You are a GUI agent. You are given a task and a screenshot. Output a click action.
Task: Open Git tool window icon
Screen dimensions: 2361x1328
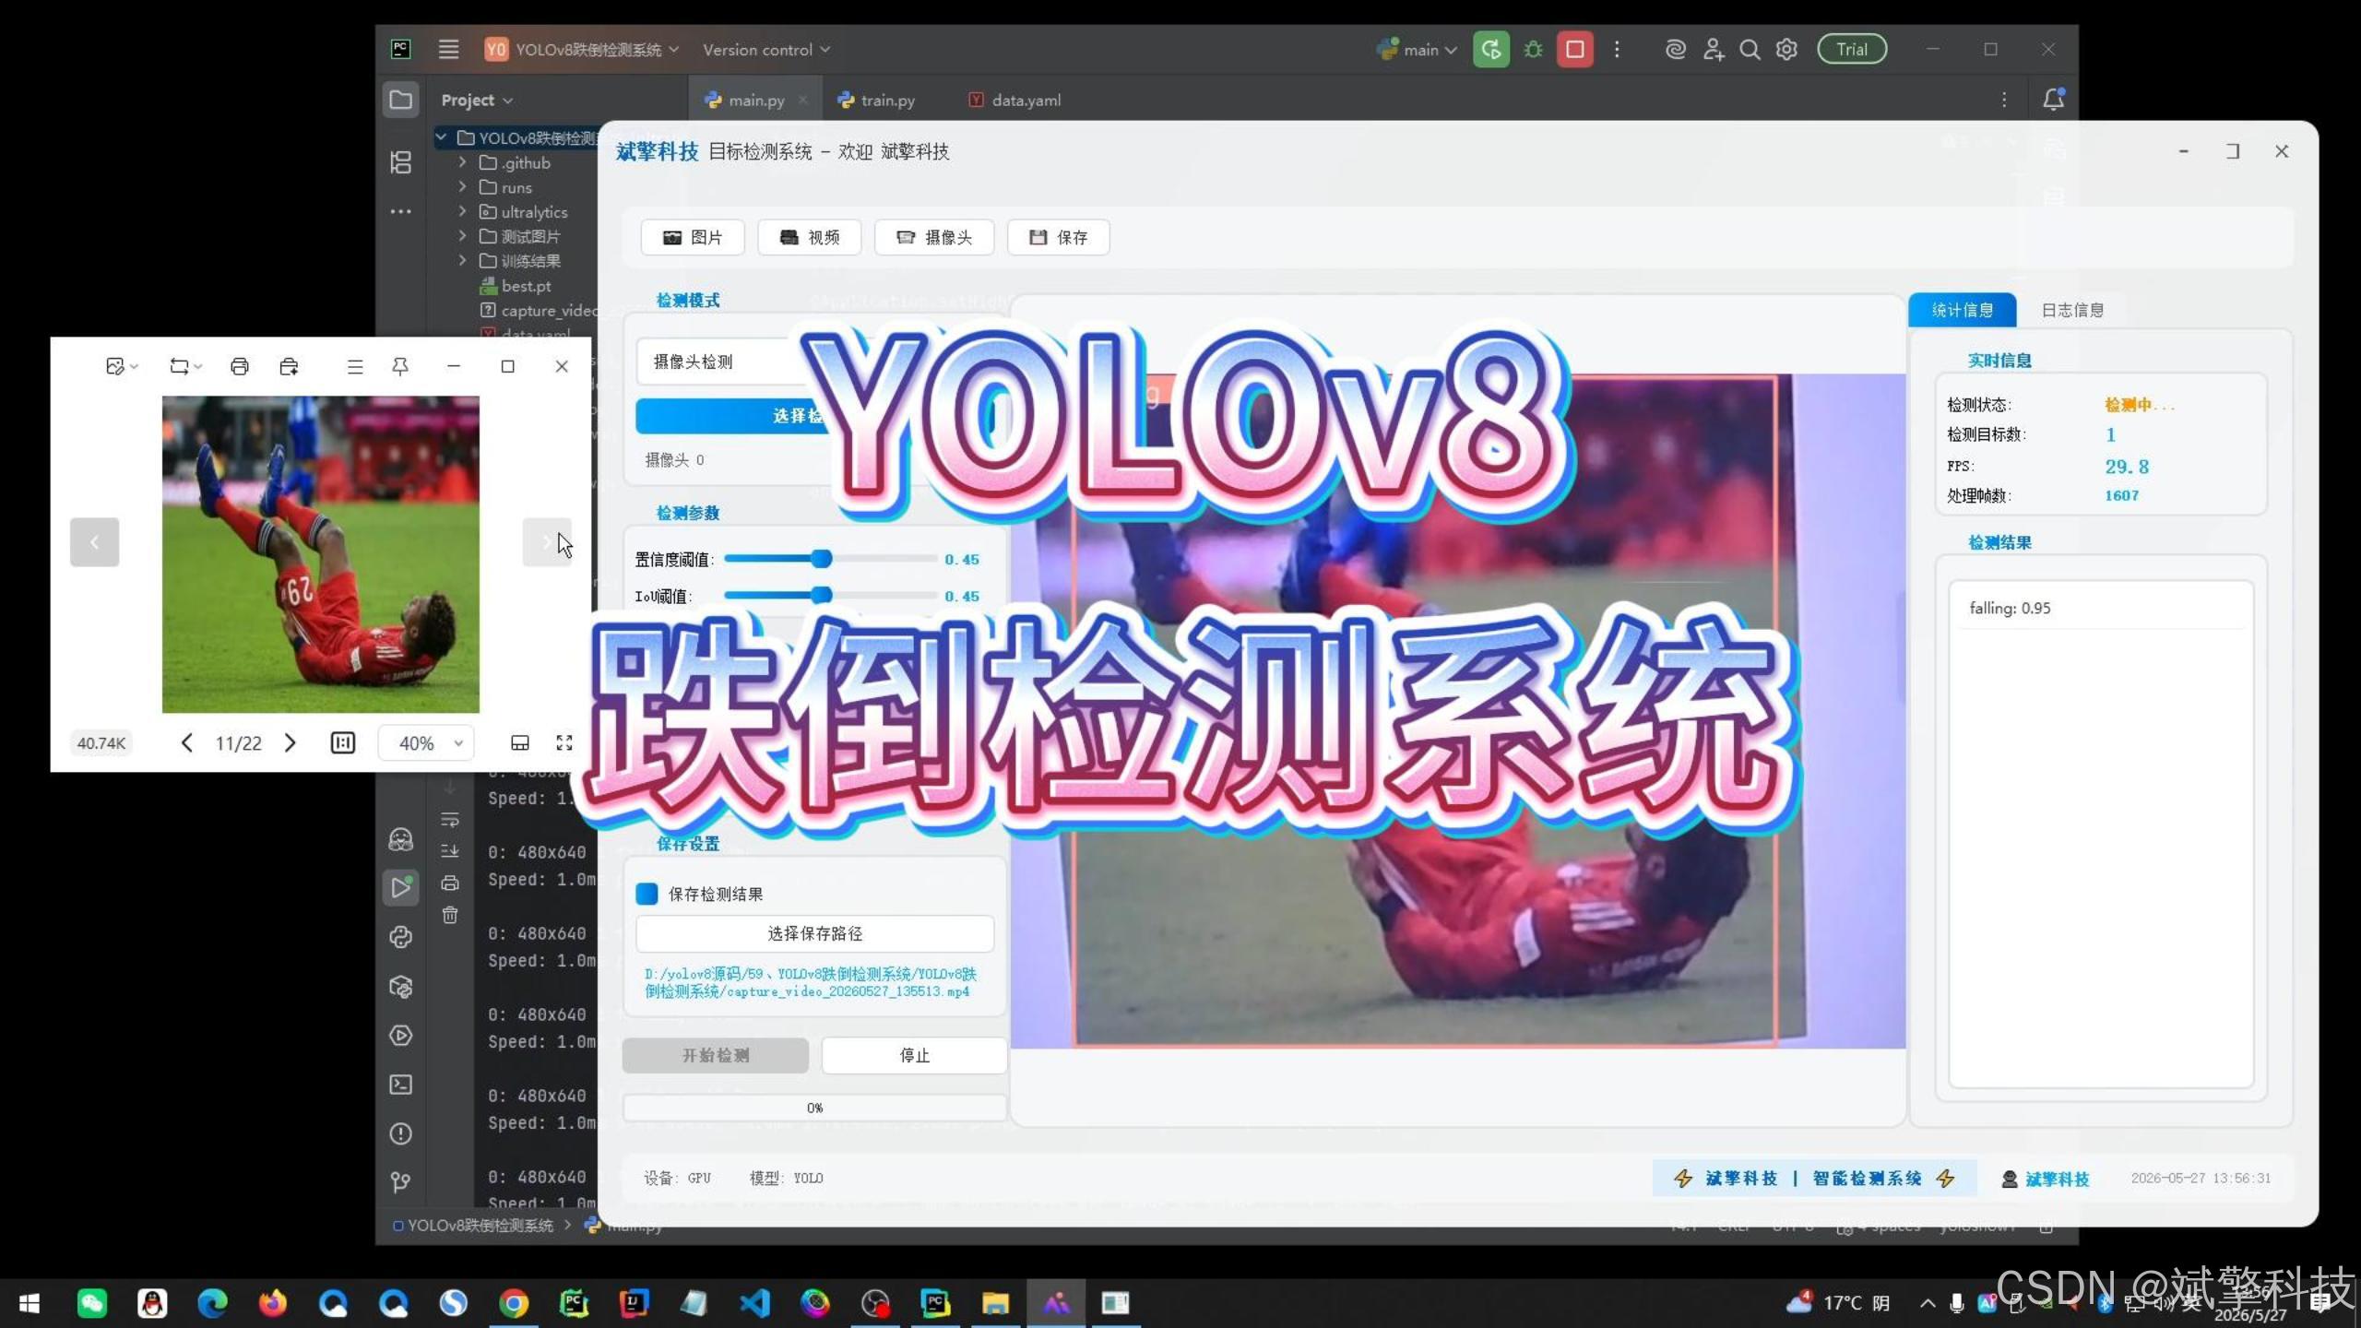400,1182
